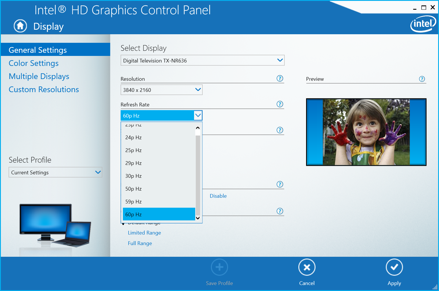Select highlighted 60p Hz list entry
The width and height of the screenshot is (439, 291).
click(159, 214)
